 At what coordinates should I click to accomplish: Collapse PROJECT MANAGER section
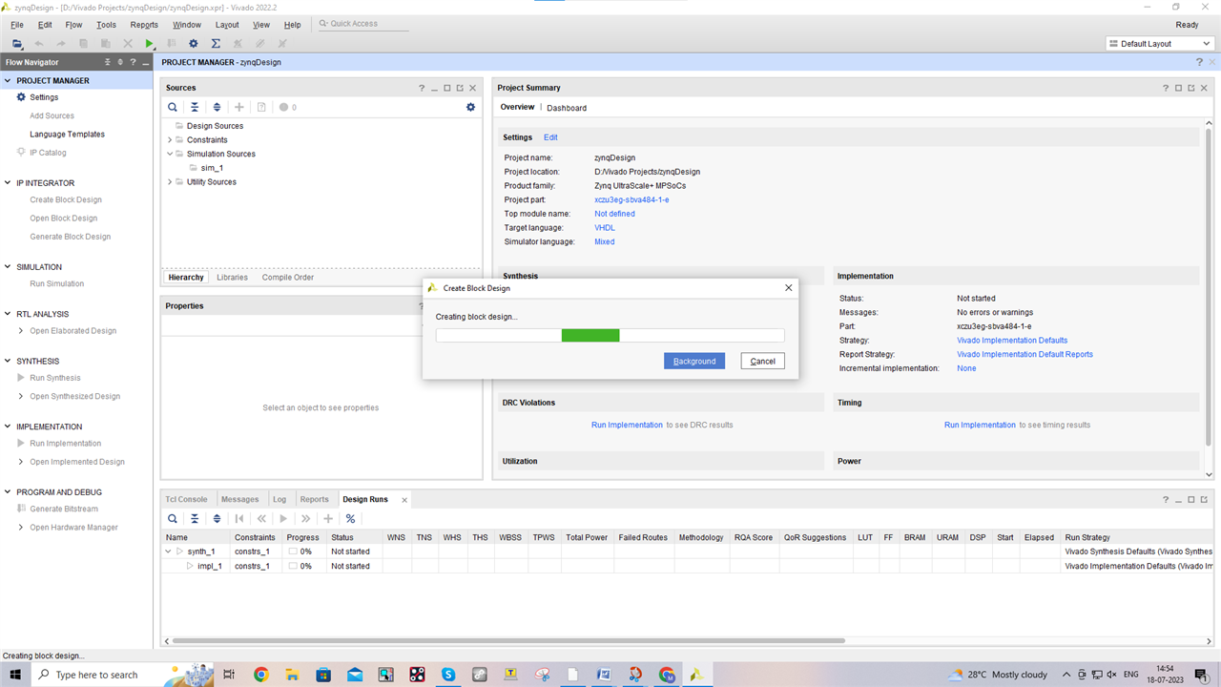pyautogui.click(x=8, y=81)
